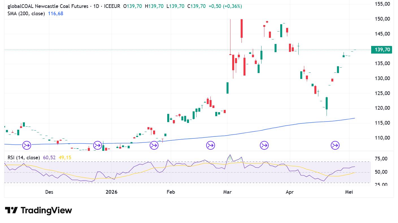Click the 145,00 price axis label
Image resolution: width=398 pixels, height=223 pixels.
(382, 34)
